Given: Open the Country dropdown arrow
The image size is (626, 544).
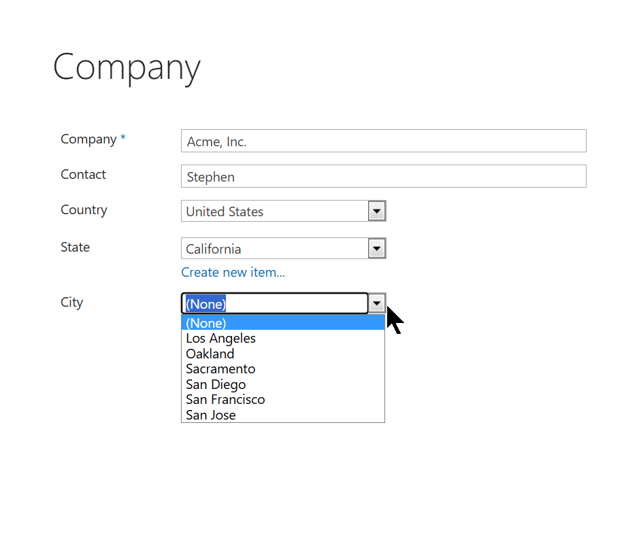Looking at the screenshot, I should coord(376,211).
